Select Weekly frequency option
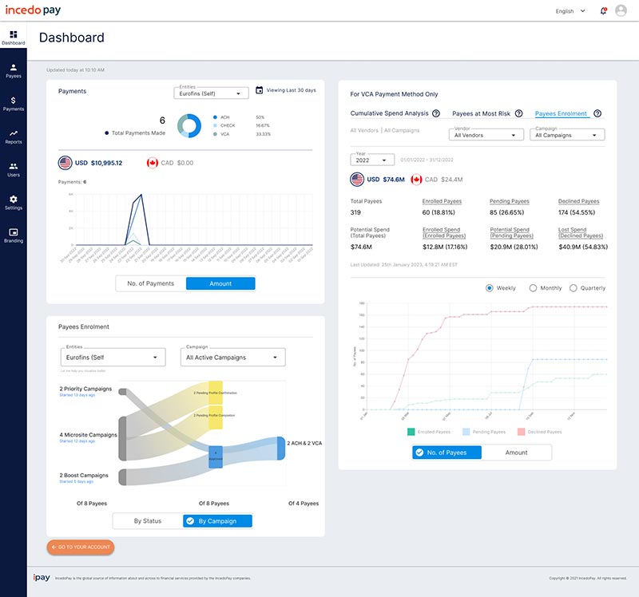The width and height of the screenshot is (639, 597). [x=489, y=288]
